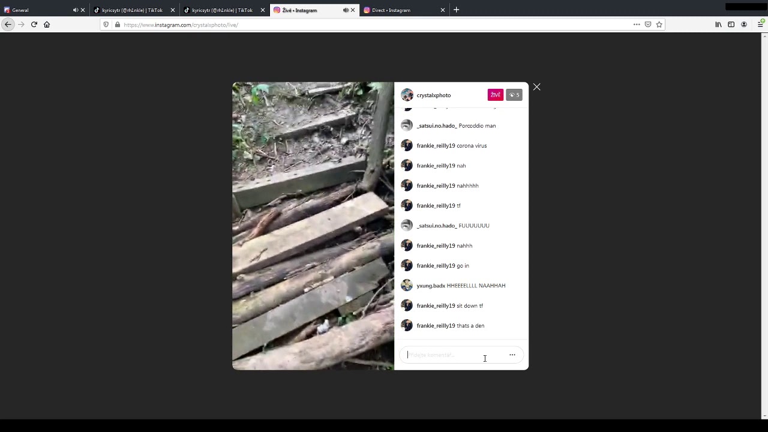
Task: Close the first TikTok tab
Action: click(173, 10)
